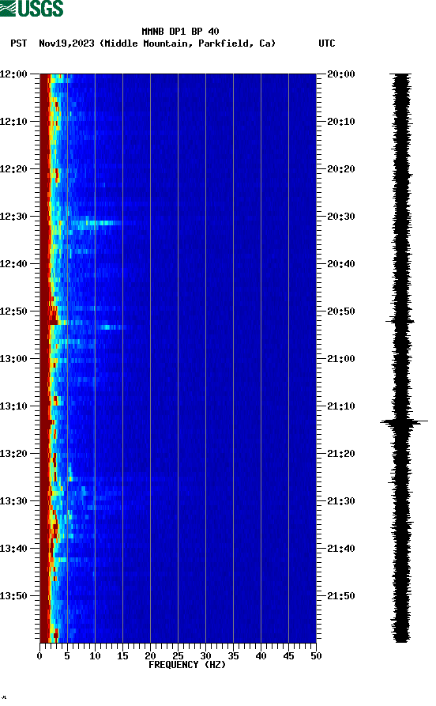
Task: Click the 'UTC' timezone label
Action: click(x=327, y=43)
